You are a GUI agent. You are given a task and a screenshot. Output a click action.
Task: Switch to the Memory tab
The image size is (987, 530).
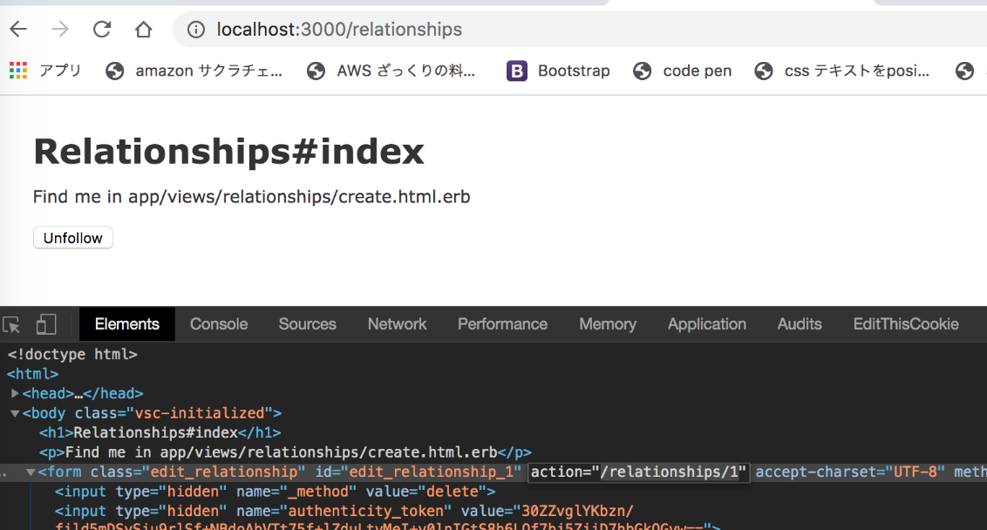[x=608, y=324]
